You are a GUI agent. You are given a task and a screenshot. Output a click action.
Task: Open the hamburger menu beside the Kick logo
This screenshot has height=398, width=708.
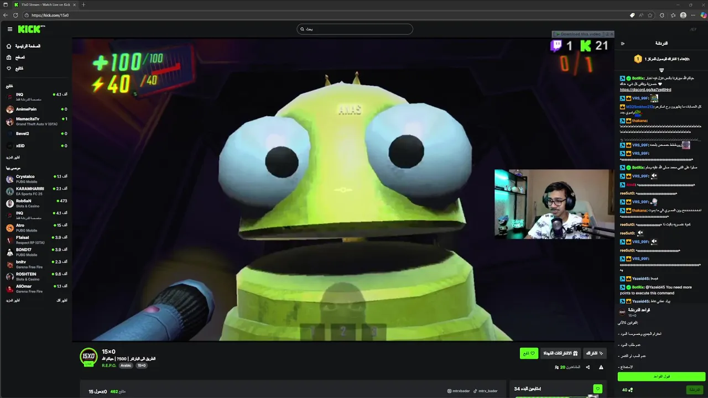tap(9, 29)
